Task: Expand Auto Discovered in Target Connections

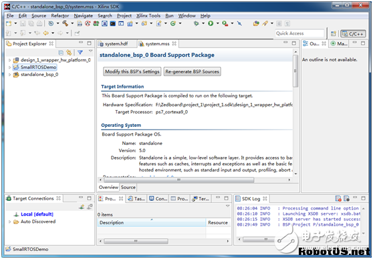Action: (10, 222)
